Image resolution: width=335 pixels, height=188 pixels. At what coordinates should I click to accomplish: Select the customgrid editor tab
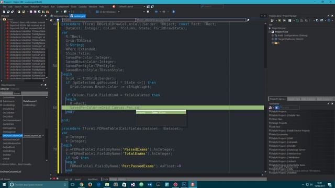pyautogui.click(x=78, y=16)
